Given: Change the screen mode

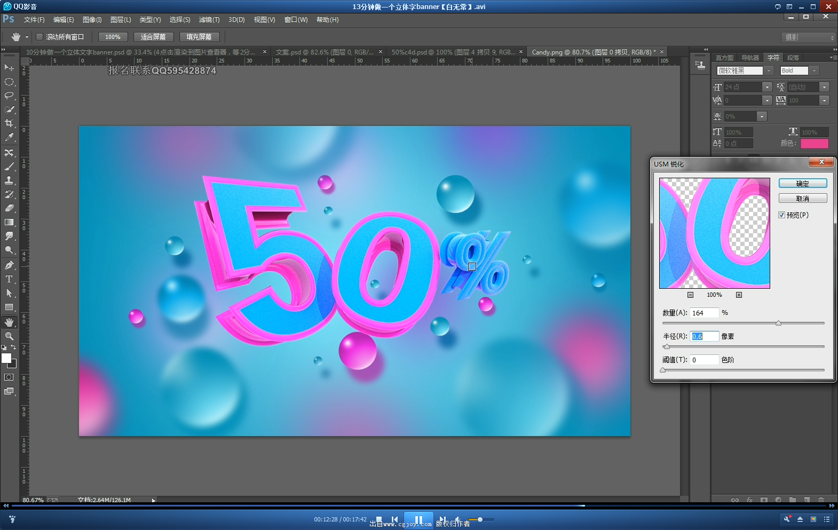Looking at the screenshot, I should coord(9,391).
